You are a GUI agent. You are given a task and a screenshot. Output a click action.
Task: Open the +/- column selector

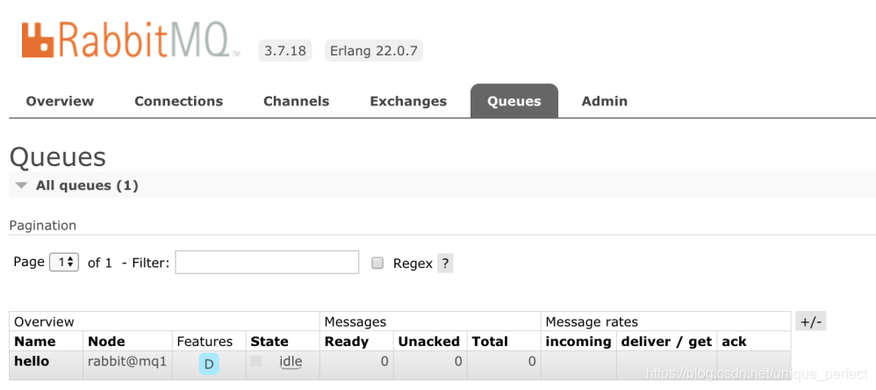(x=810, y=321)
